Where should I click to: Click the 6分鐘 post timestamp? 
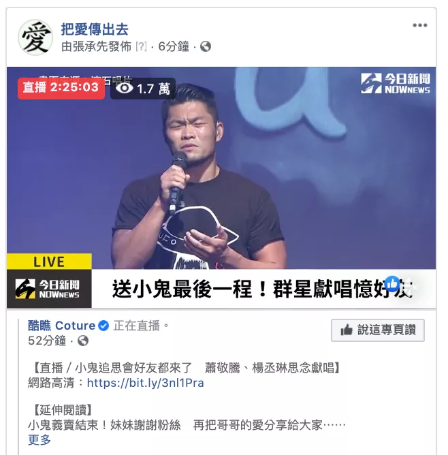[x=174, y=46]
